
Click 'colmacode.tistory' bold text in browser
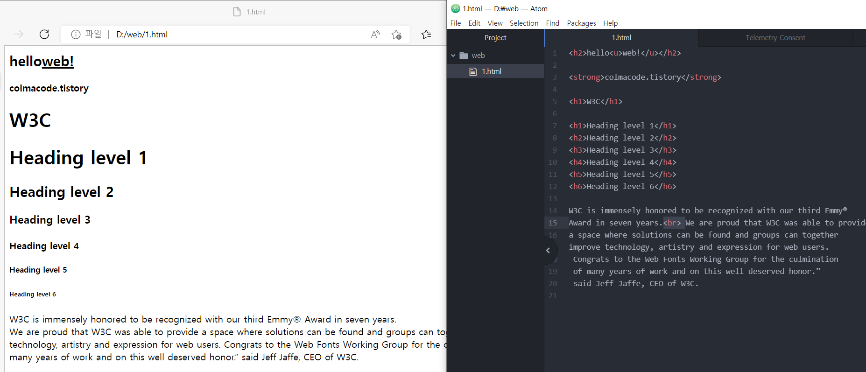49,88
